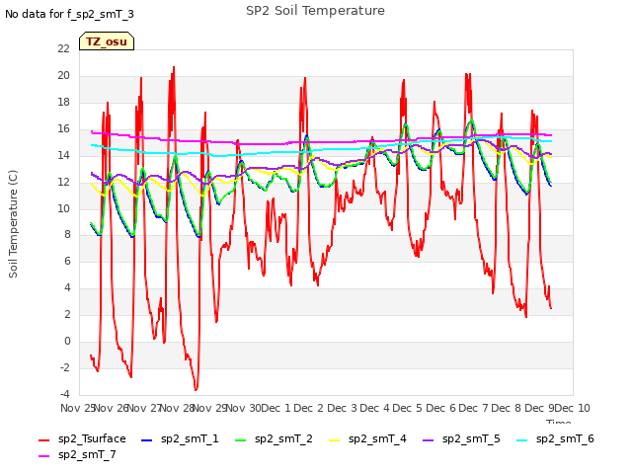Click the Dec 4 x-axis tick label

375,408
